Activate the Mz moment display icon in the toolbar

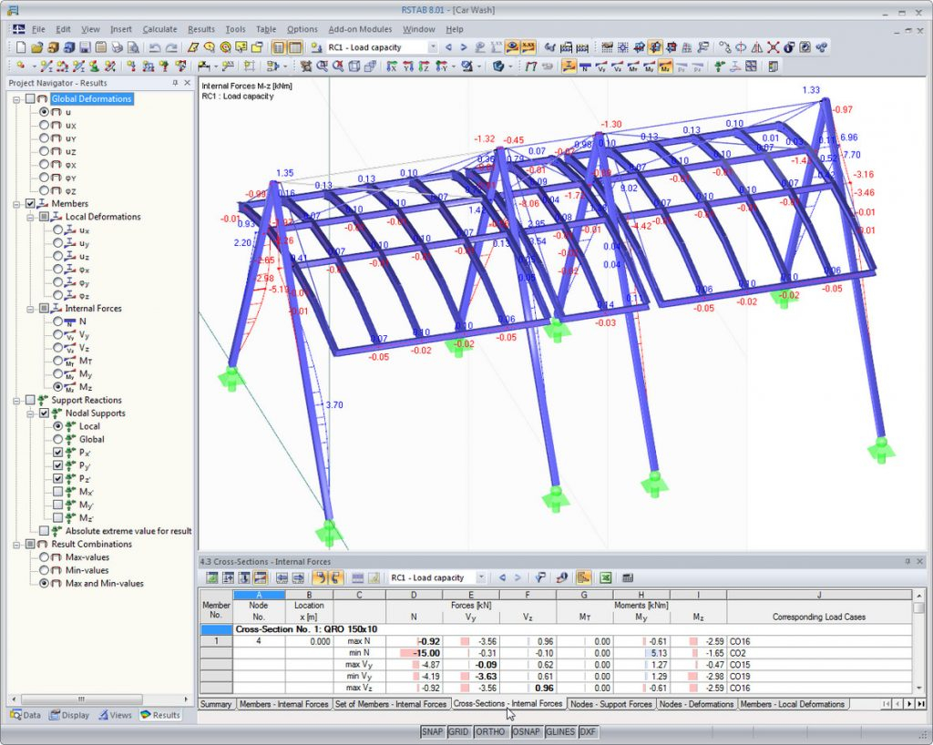click(664, 66)
